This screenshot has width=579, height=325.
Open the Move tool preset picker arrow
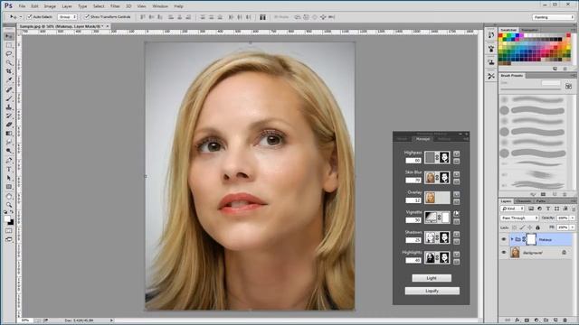20,17
